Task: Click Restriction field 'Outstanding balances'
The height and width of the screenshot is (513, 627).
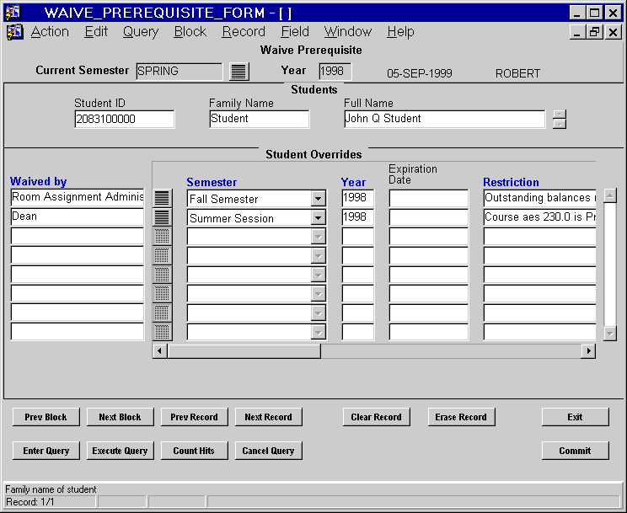Action: [540, 198]
